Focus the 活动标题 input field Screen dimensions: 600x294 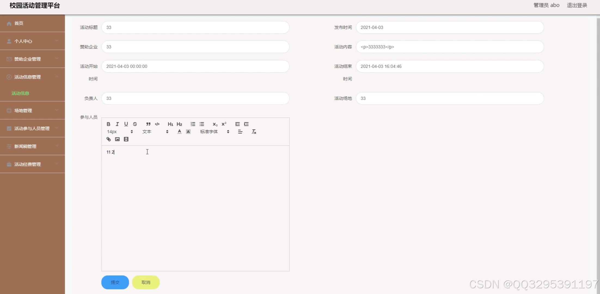click(x=195, y=27)
